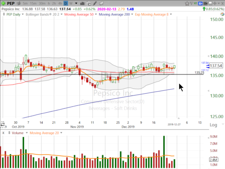Click the bar chart type icon

[x=82, y=3]
